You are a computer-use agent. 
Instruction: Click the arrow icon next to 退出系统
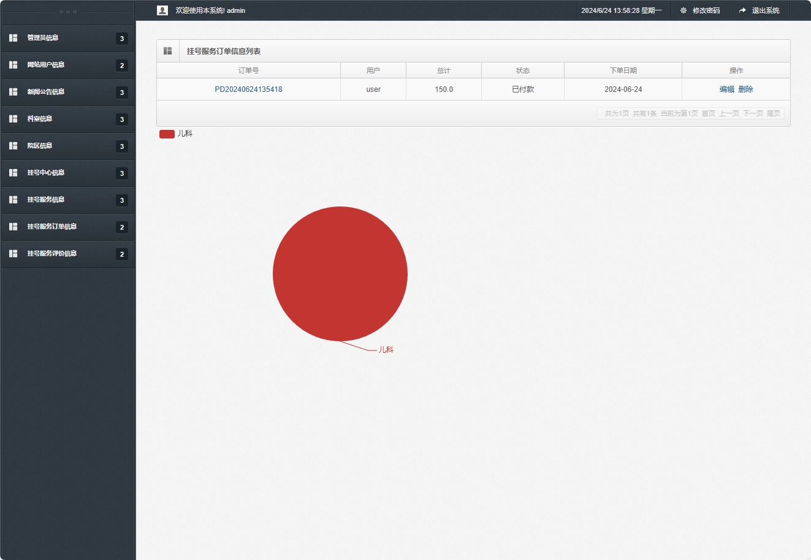pyautogui.click(x=742, y=10)
